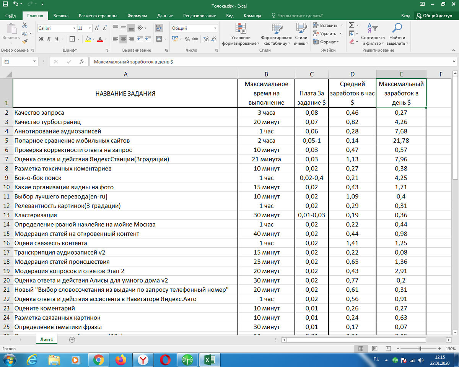Image resolution: width=459 pixels, height=367 pixels.
Task: Toggle italic formatting (К)
Action: (49, 39)
